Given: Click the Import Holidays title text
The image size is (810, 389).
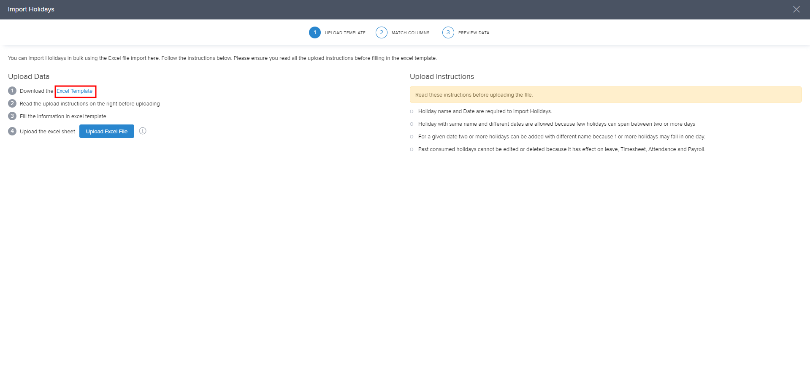Looking at the screenshot, I should [x=31, y=9].
